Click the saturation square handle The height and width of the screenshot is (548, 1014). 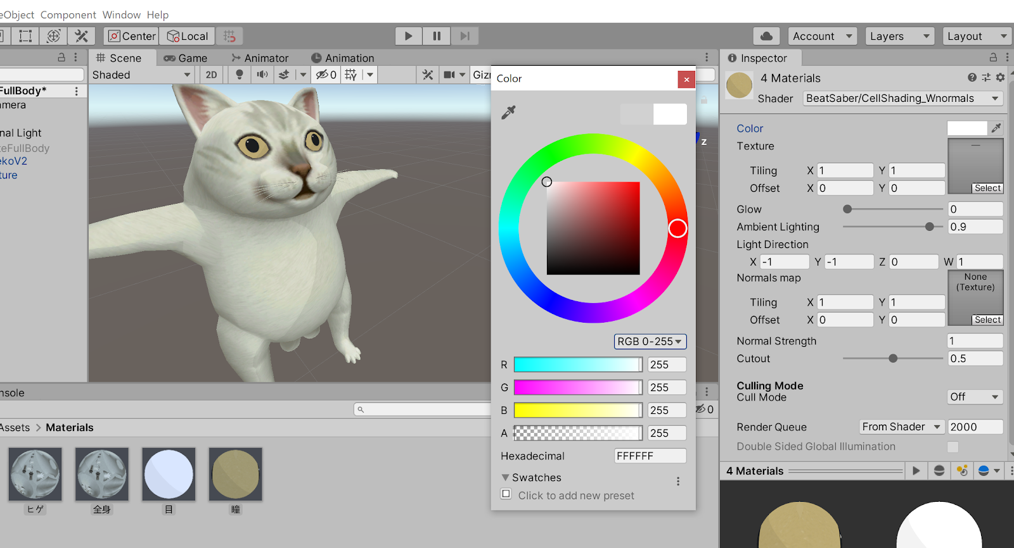point(547,182)
